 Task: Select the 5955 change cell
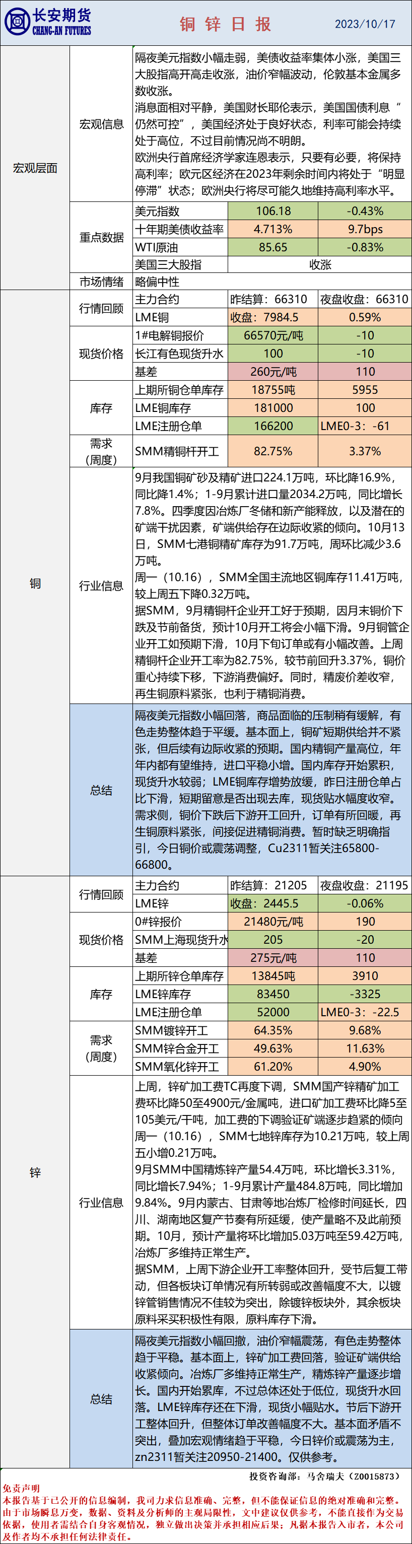click(365, 390)
